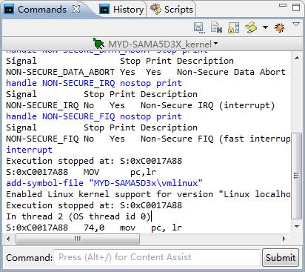Close the Commands tab

pos(76,9)
